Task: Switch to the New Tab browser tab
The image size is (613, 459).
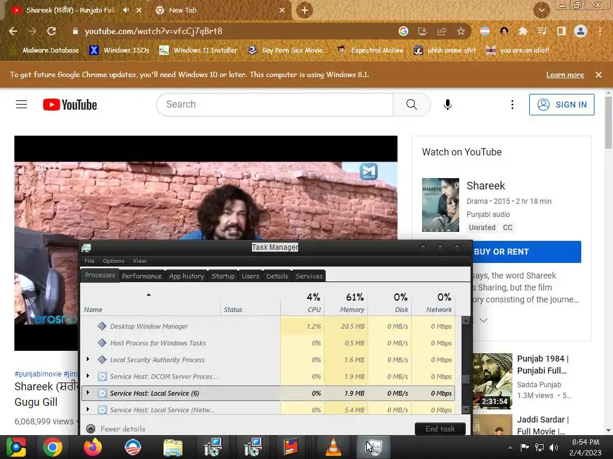Action: pyautogui.click(x=219, y=10)
